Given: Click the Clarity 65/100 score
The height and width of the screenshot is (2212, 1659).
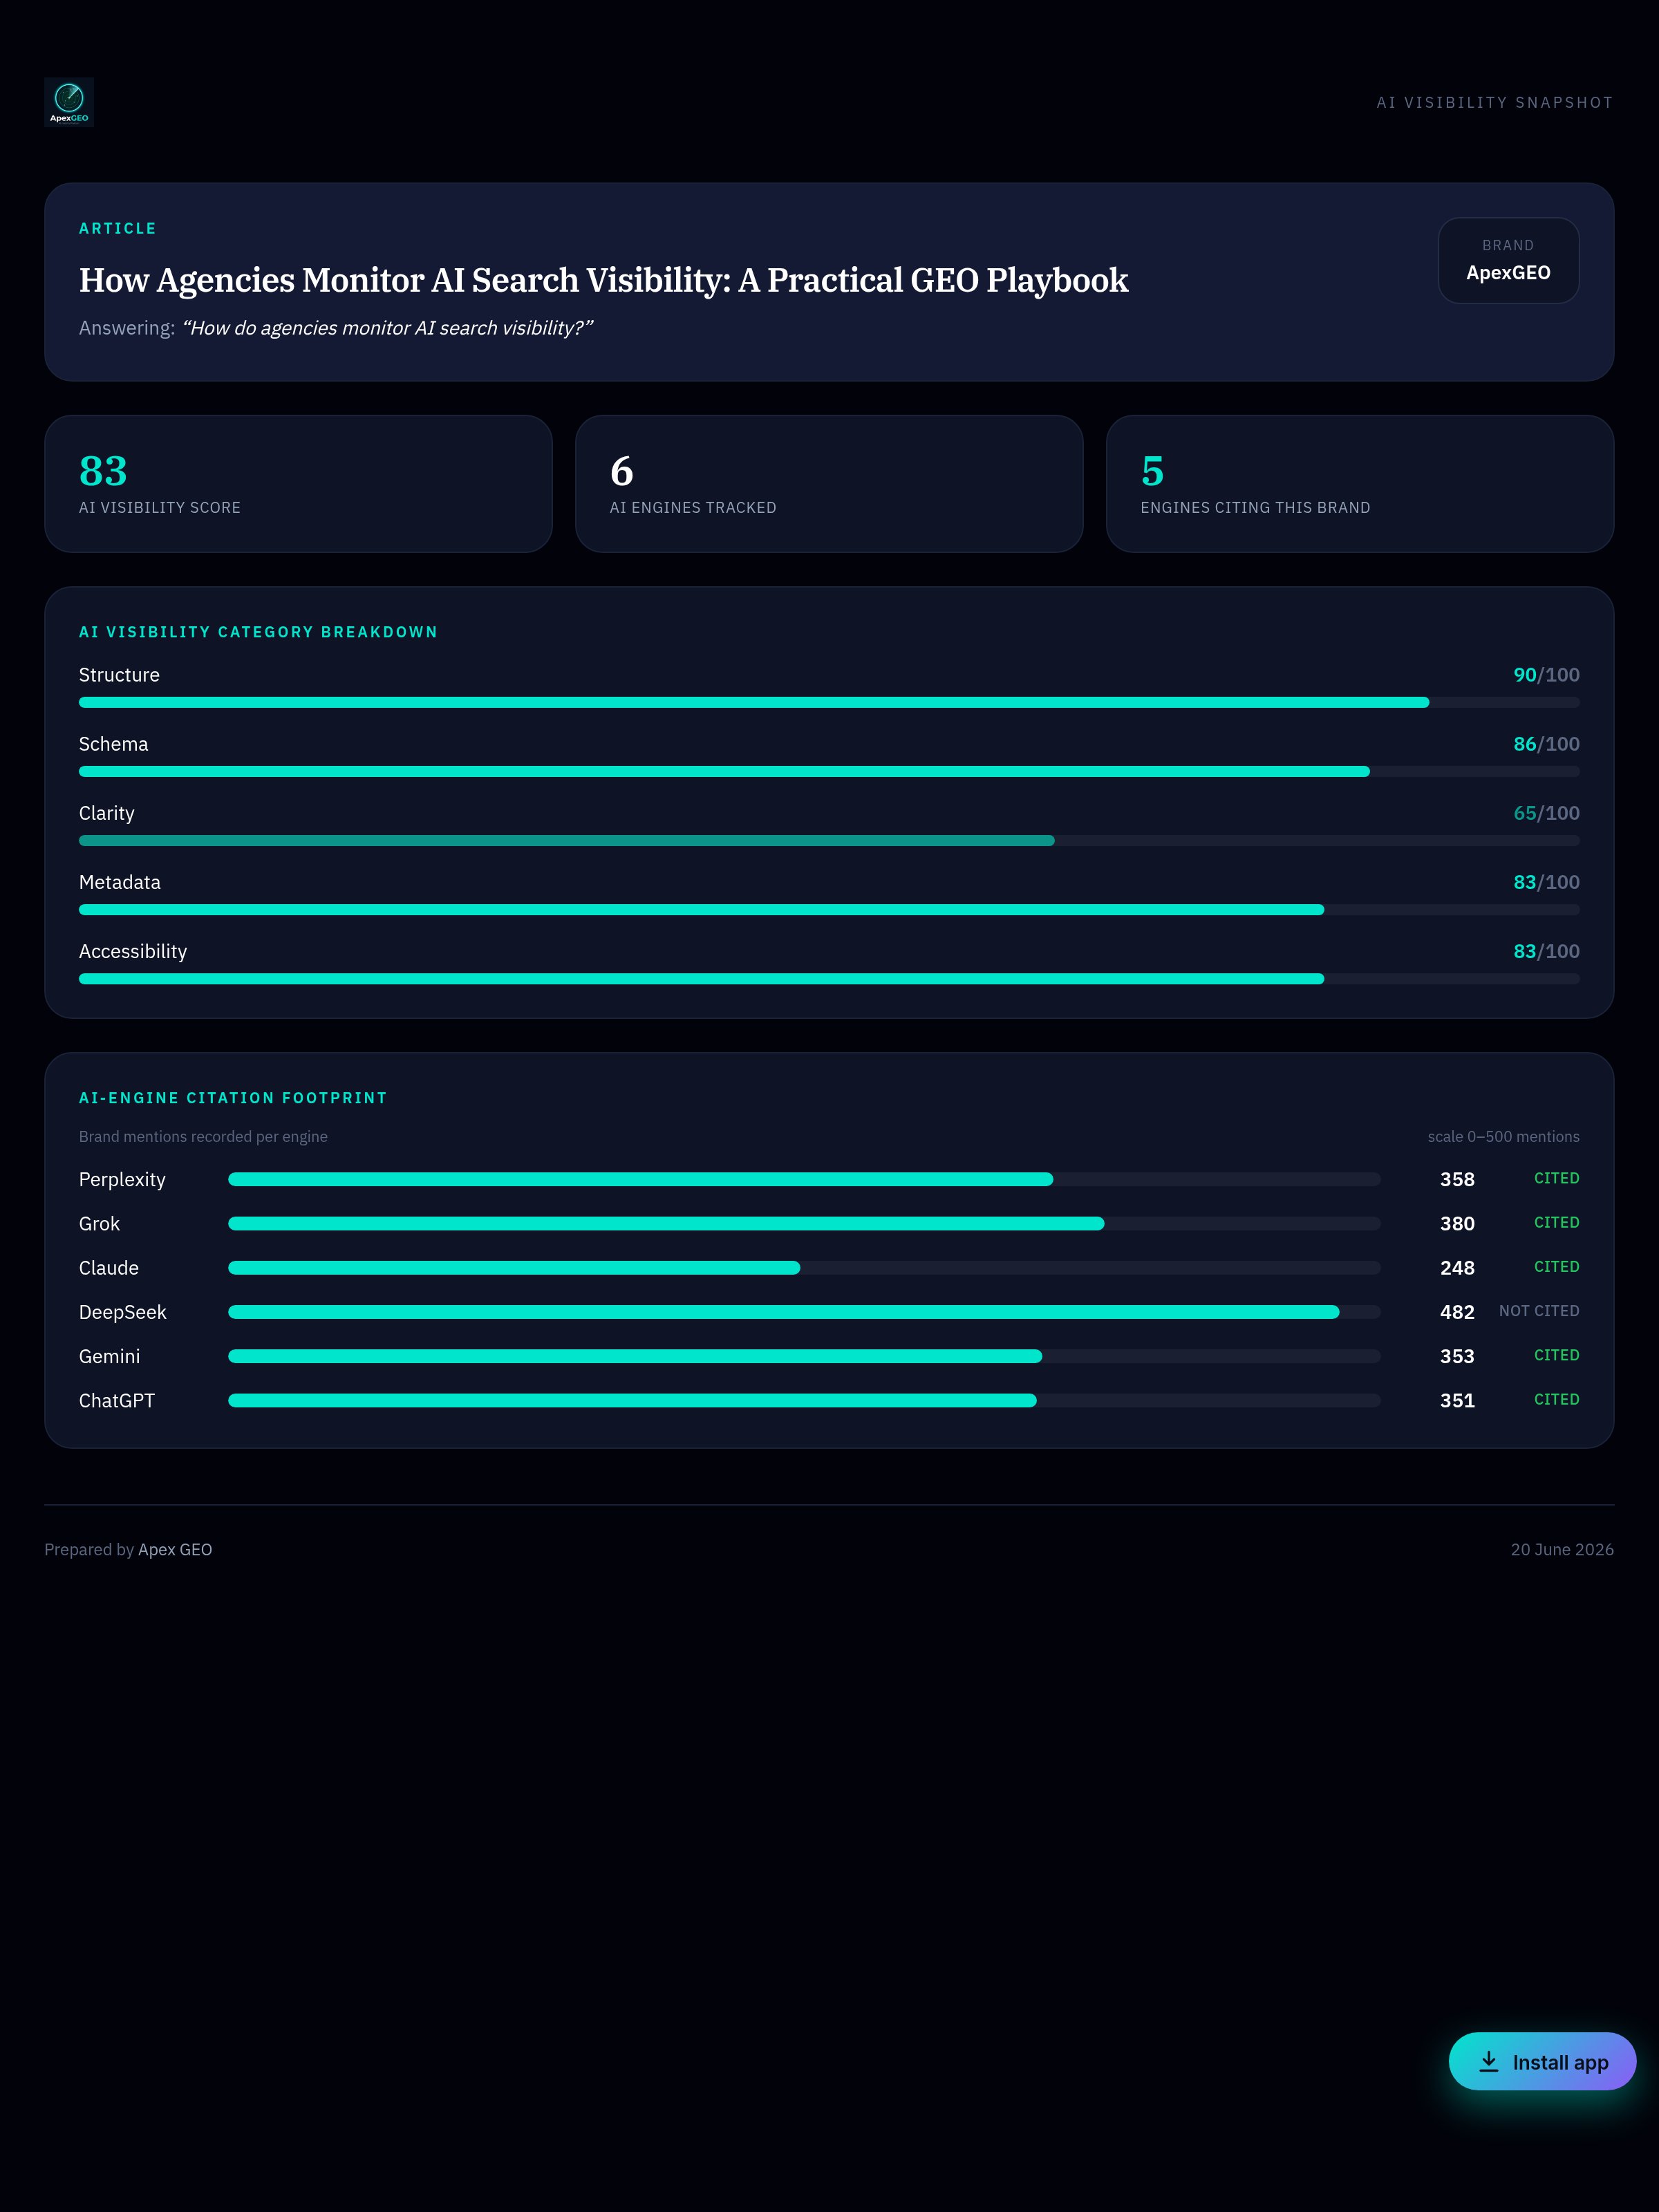Looking at the screenshot, I should tap(1546, 813).
